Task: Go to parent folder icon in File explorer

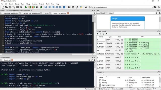Action: point(103,74)
